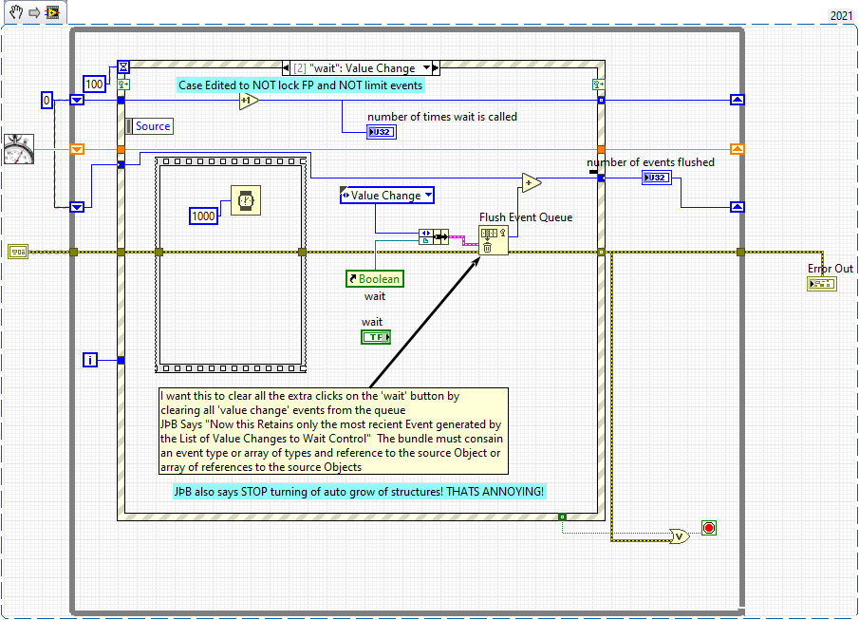The height and width of the screenshot is (620, 859).
Task: Select the 'number of times wait is called' U32 indicator
Action: (382, 132)
